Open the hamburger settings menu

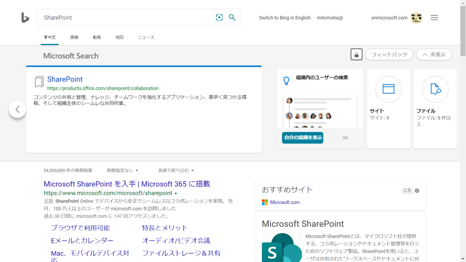(435, 17)
